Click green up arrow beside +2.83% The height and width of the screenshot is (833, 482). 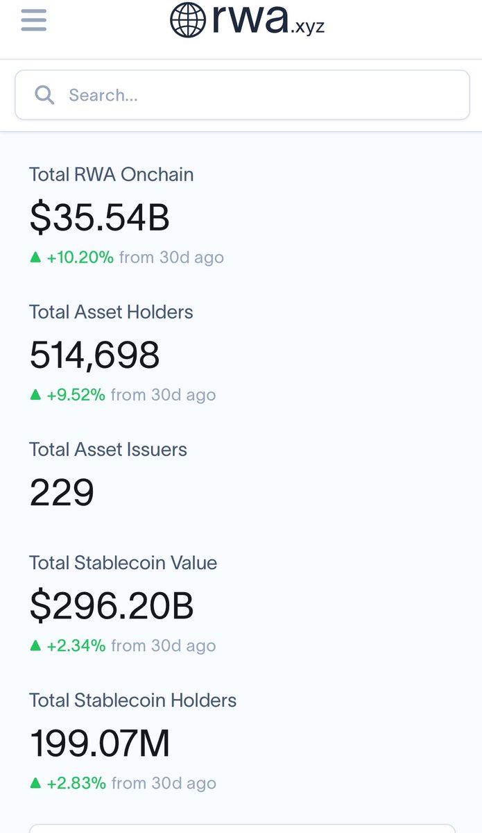click(x=35, y=784)
